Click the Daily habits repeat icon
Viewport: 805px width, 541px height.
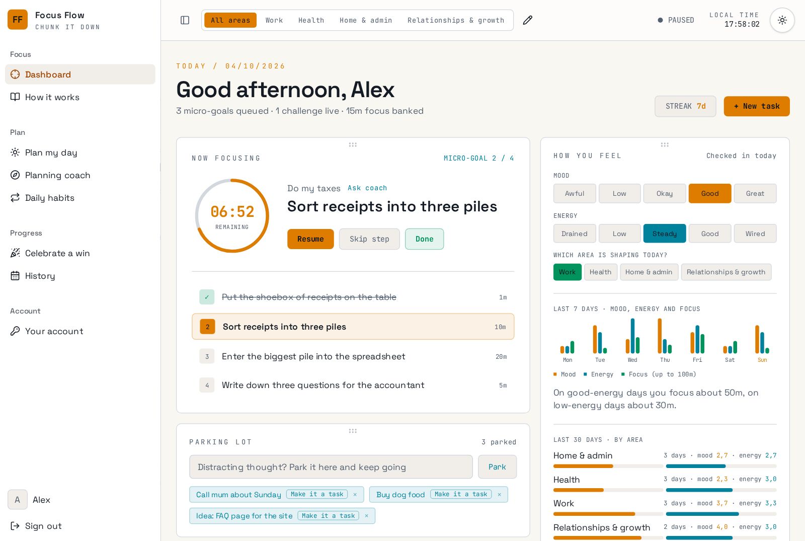tap(15, 198)
